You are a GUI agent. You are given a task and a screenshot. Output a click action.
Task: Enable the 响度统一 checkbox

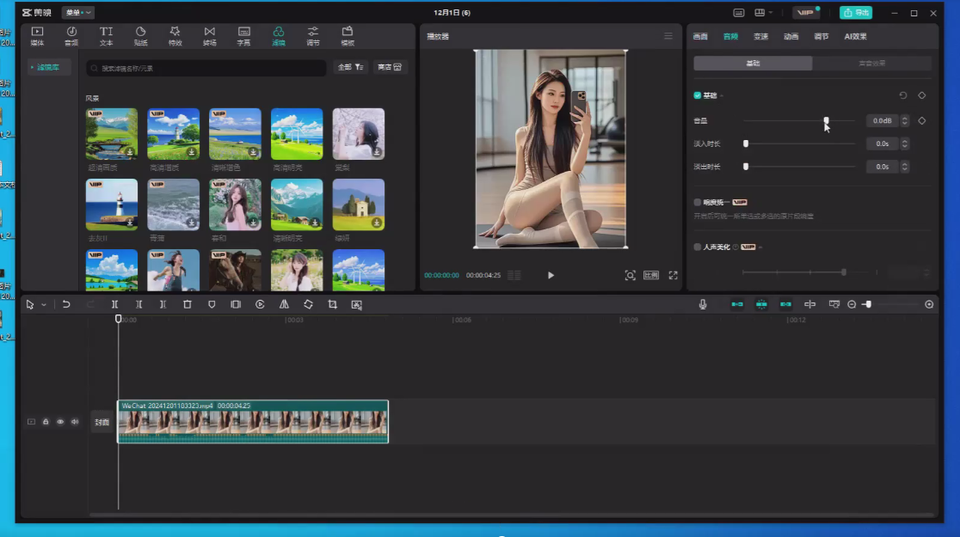(698, 202)
